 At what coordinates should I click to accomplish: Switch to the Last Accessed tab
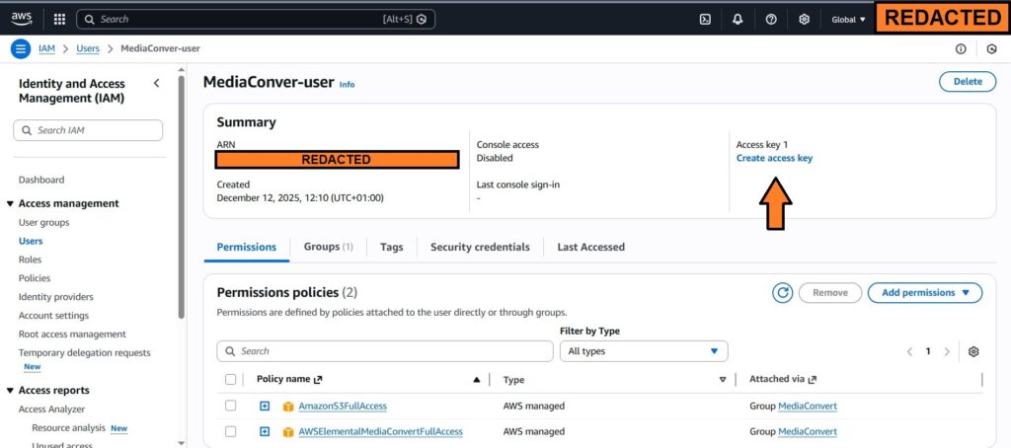click(x=590, y=247)
